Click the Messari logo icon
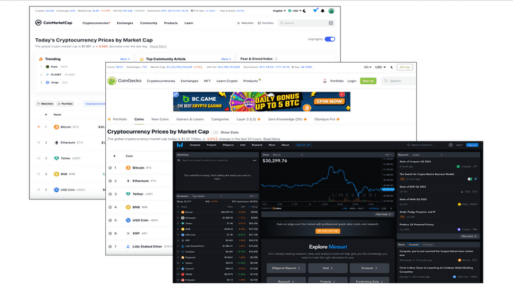513x289 pixels. (179, 145)
